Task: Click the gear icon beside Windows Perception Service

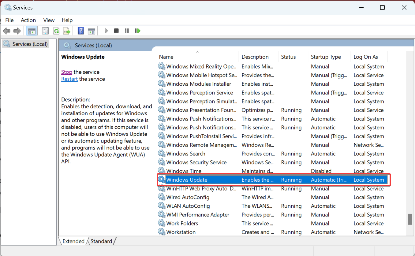Action: (161, 93)
